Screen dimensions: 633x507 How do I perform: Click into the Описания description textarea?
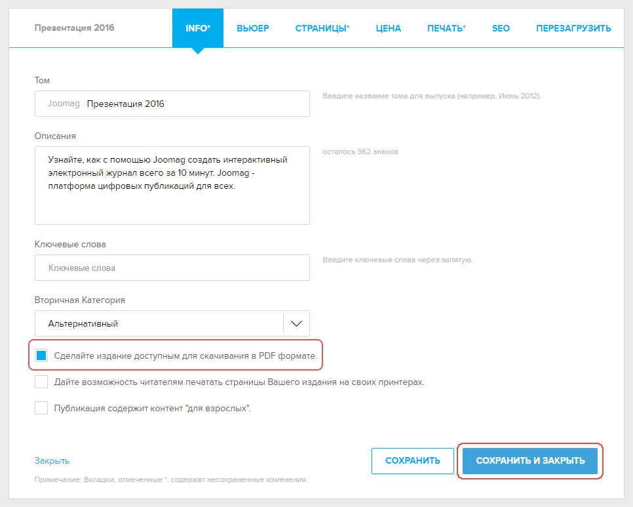tap(172, 185)
